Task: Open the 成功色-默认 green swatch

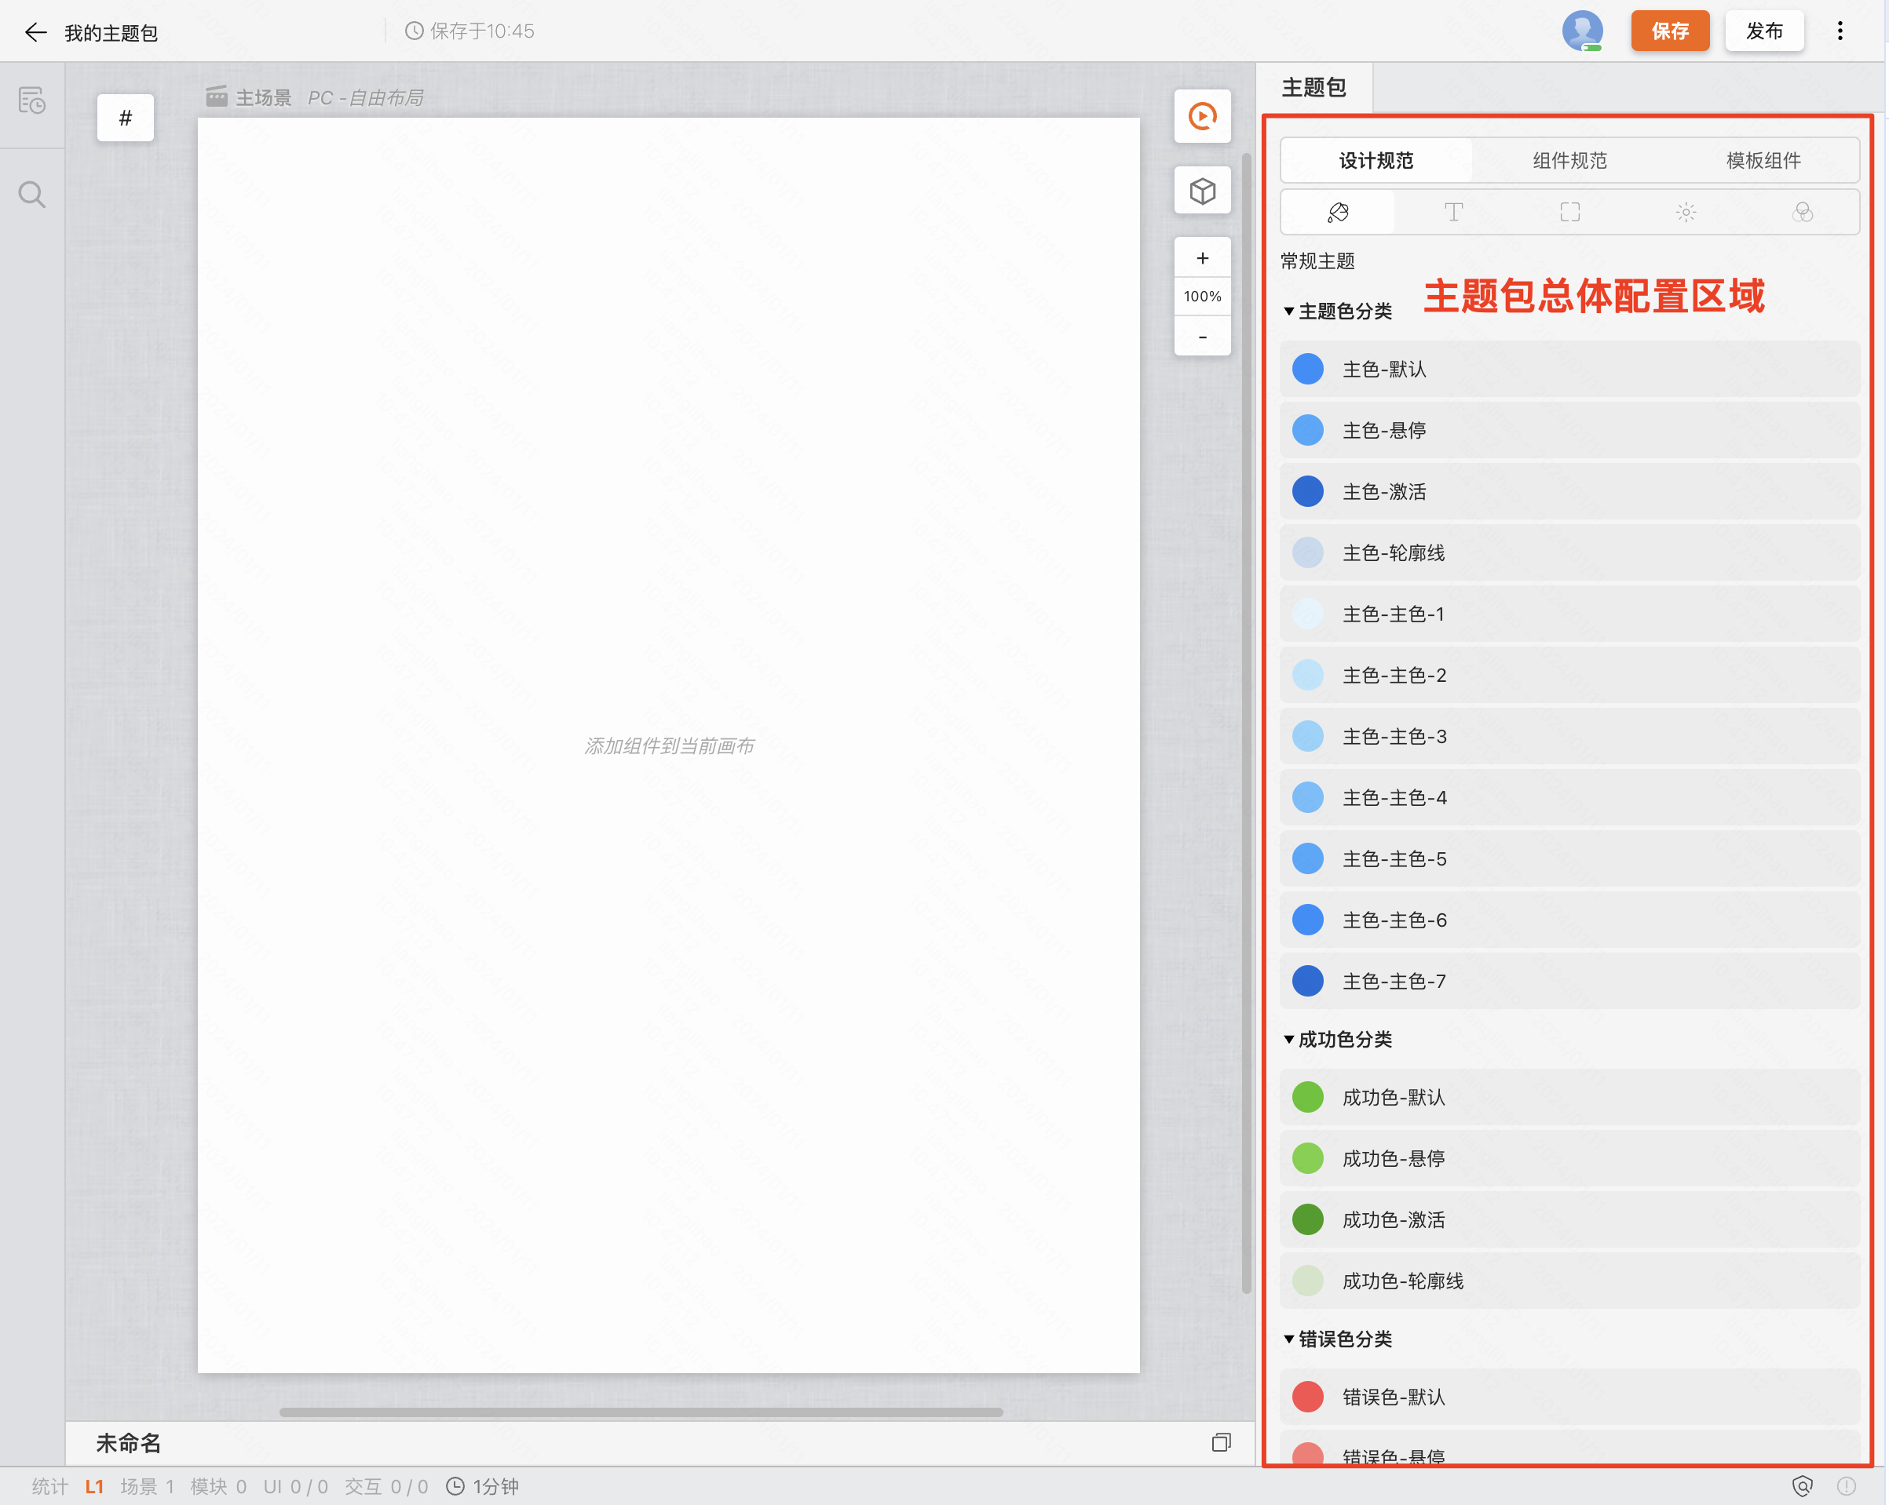Action: (x=1308, y=1098)
